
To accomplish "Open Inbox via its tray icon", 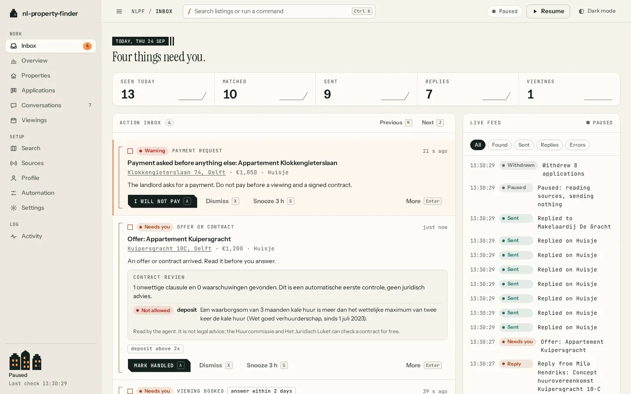I will (14, 46).
